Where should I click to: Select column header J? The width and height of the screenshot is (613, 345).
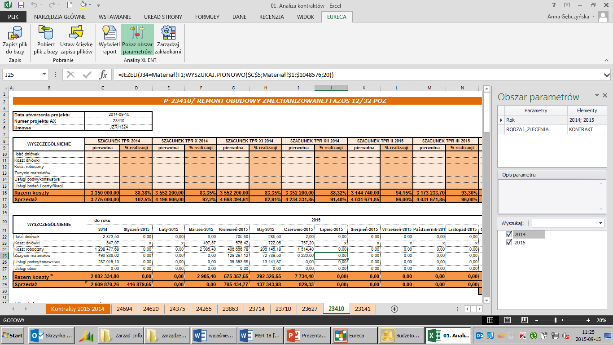point(331,88)
